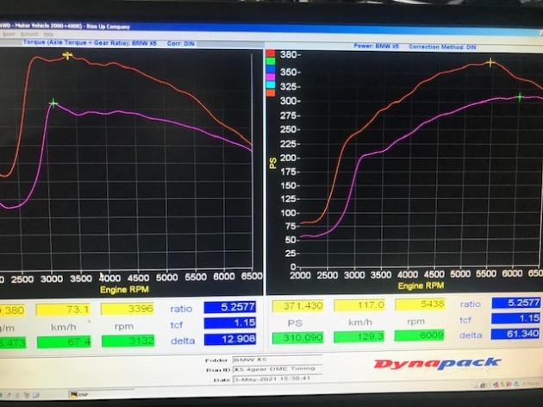This screenshot has width=543, height=407.
Task: Click the yellow 73.1 km/h value field
Action: point(63,310)
